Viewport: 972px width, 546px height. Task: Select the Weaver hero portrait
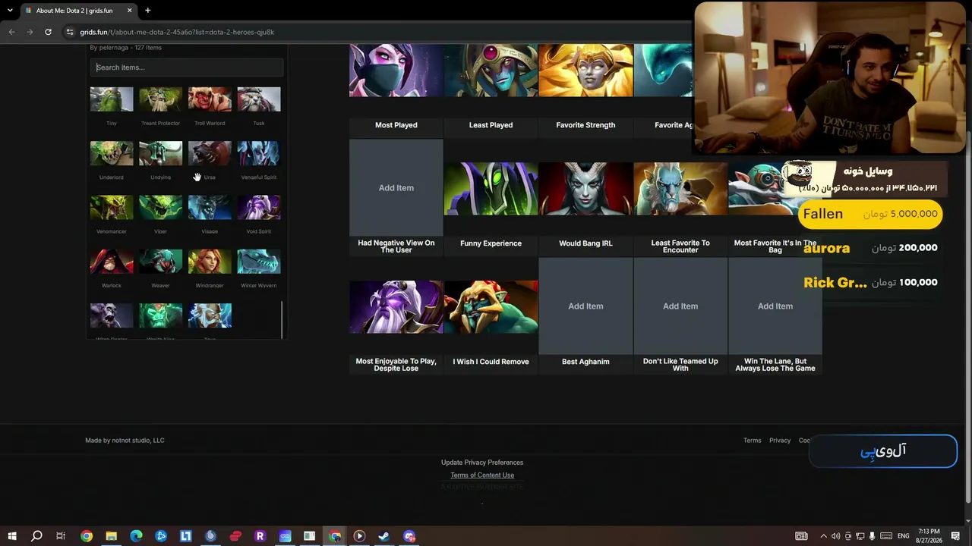(x=160, y=261)
